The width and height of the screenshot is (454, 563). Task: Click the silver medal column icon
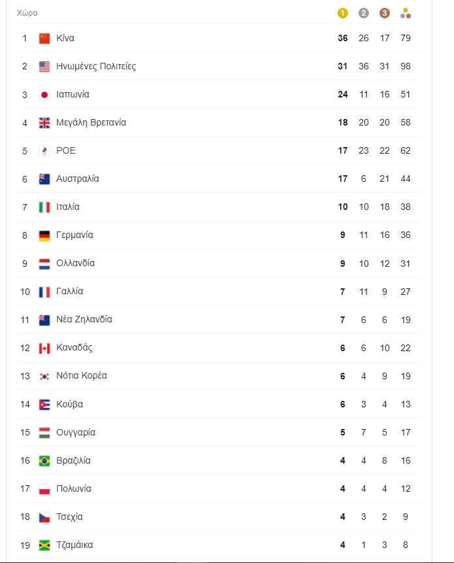pos(364,13)
